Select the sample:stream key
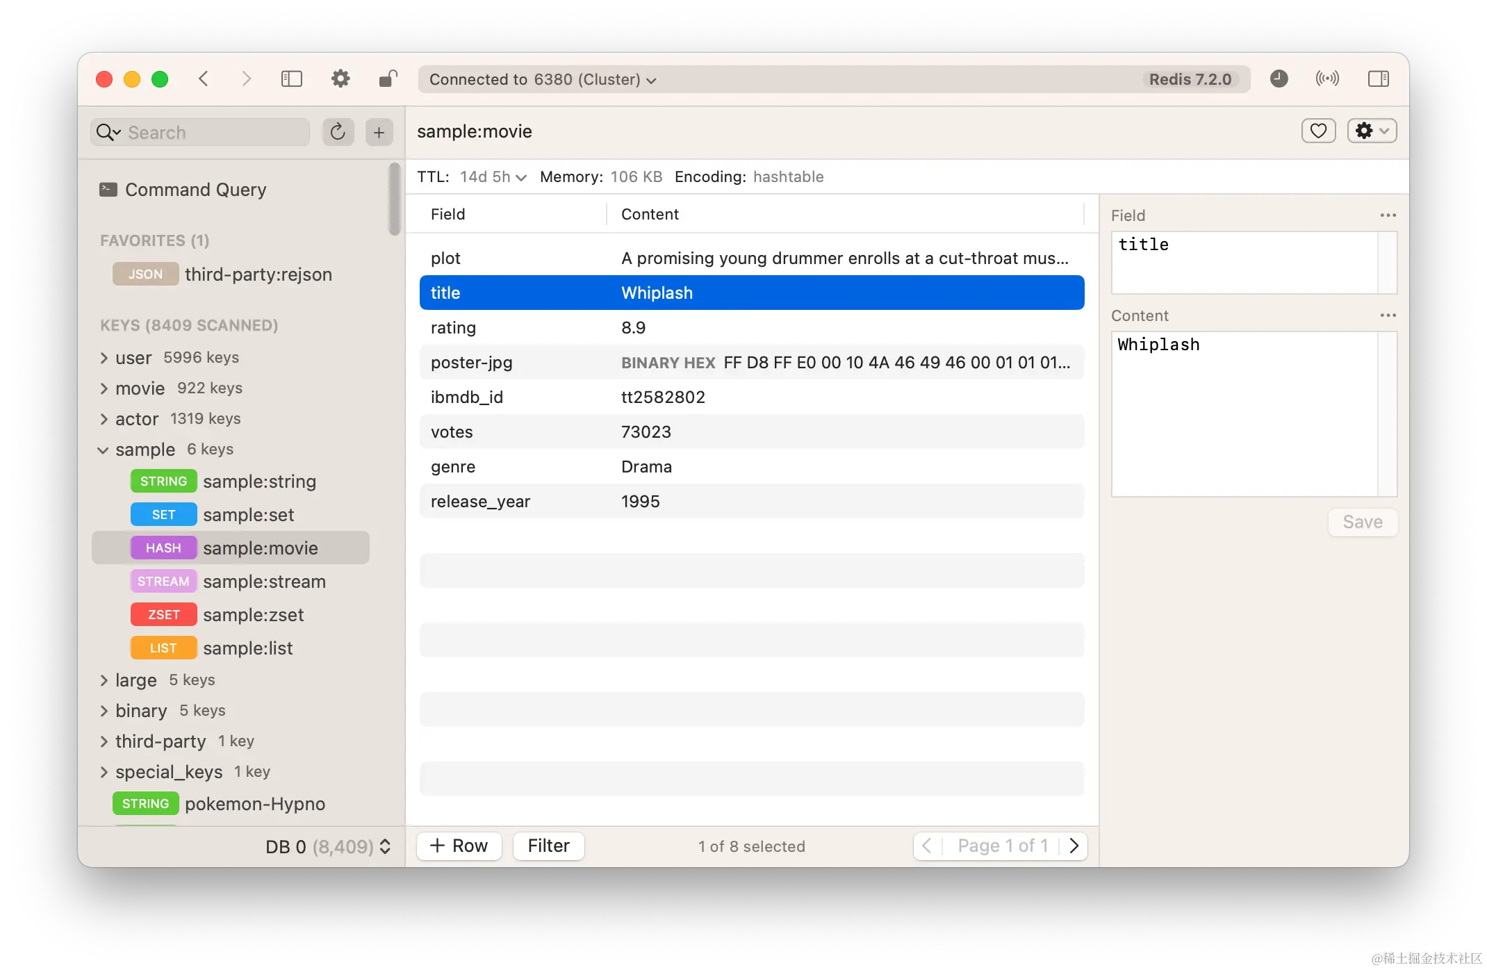This screenshot has height=970, width=1487. [264, 582]
